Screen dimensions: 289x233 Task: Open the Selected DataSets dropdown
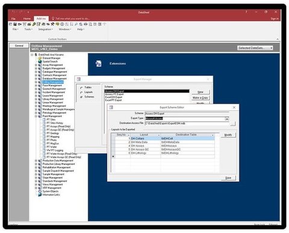(255, 48)
